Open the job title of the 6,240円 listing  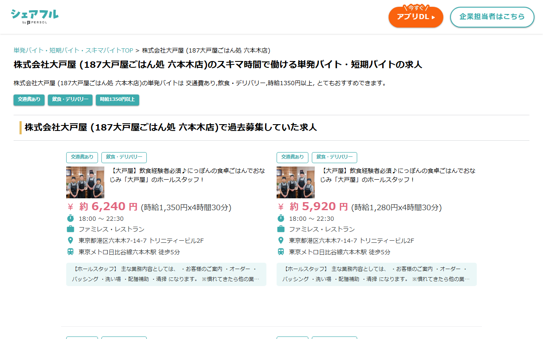click(x=187, y=175)
